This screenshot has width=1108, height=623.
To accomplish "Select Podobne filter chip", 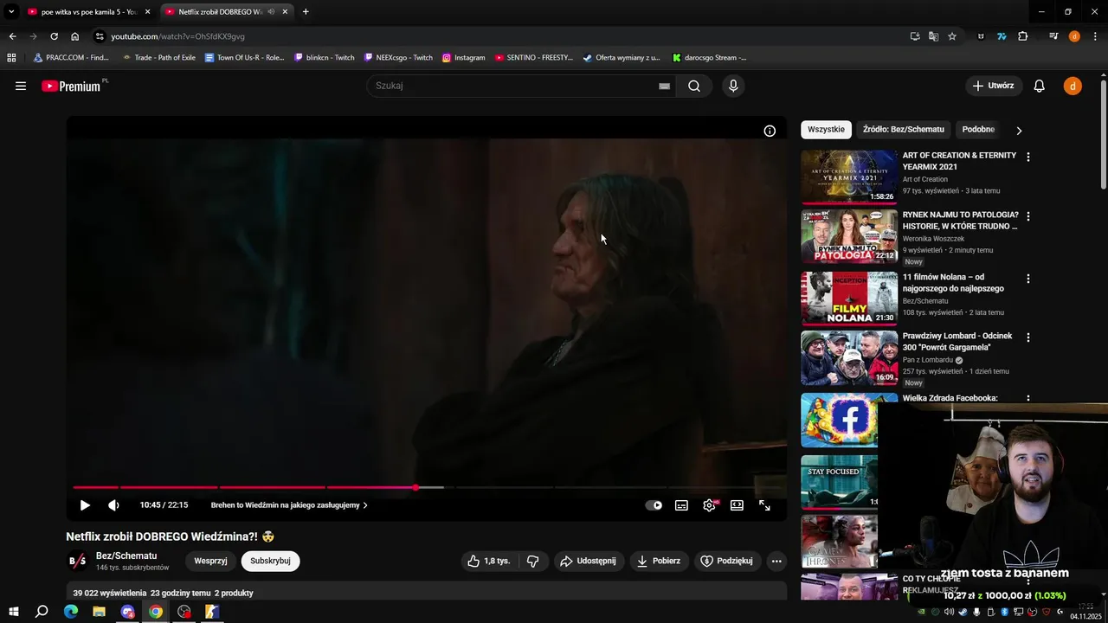I will pyautogui.click(x=978, y=130).
